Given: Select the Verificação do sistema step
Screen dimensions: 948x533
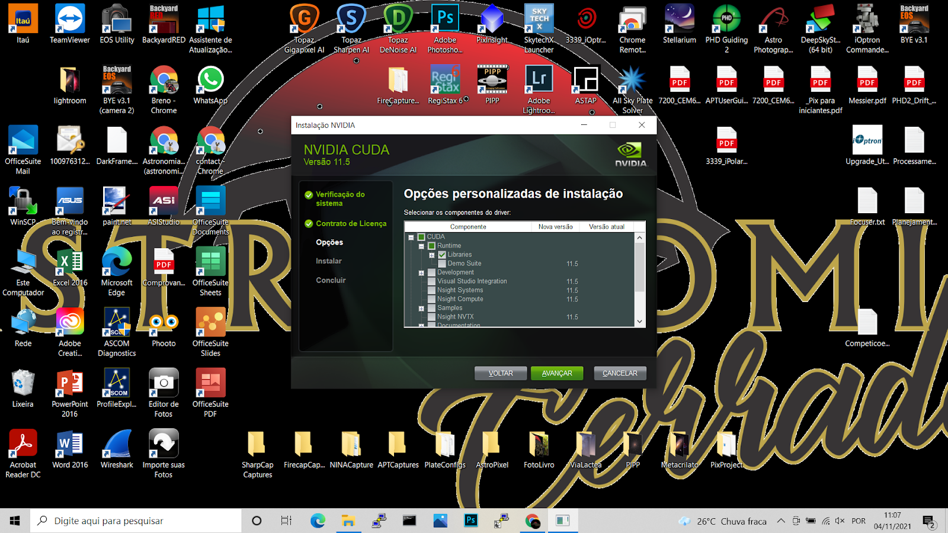Looking at the screenshot, I should 340,198.
